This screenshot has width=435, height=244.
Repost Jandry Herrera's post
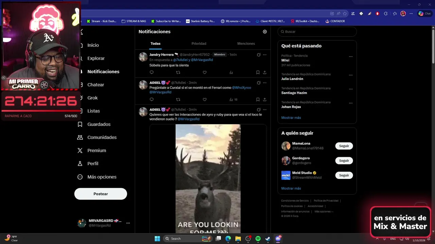tap(178, 72)
